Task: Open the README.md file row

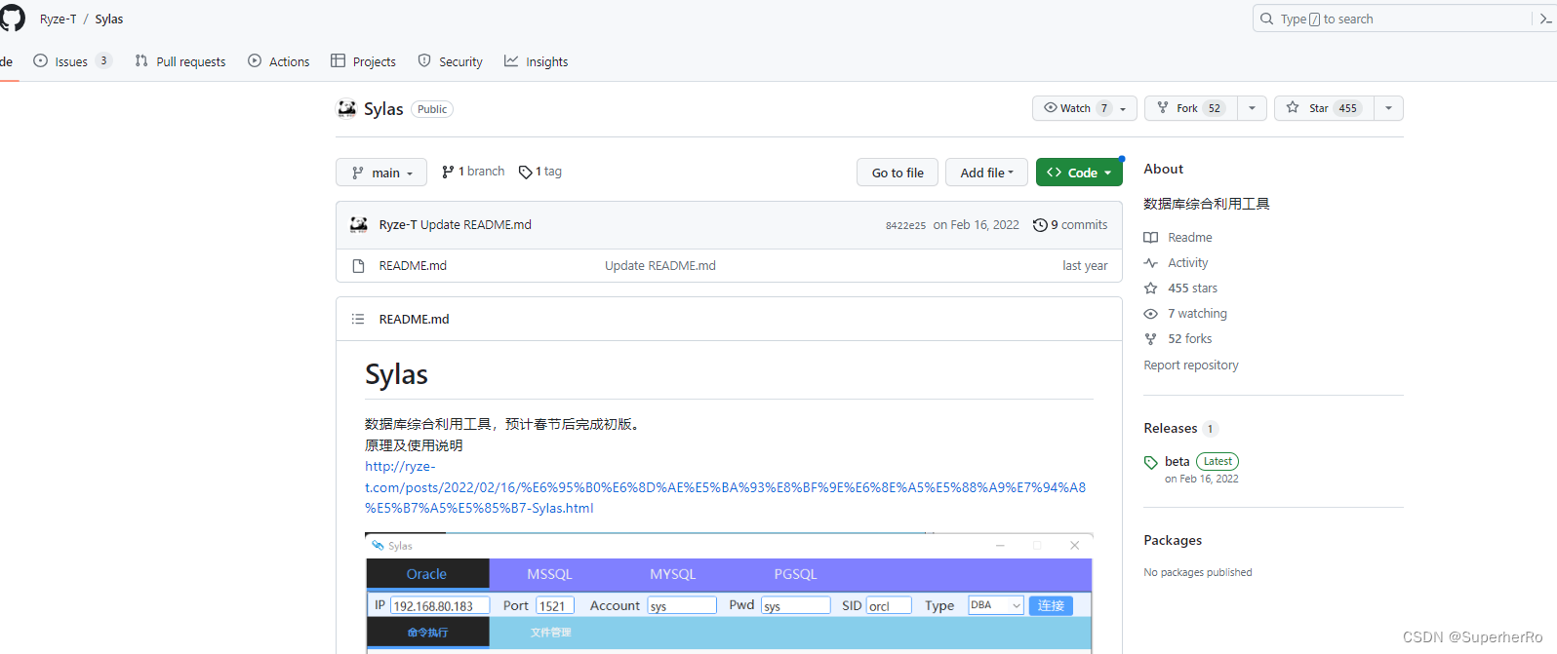Action: [x=413, y=266]
